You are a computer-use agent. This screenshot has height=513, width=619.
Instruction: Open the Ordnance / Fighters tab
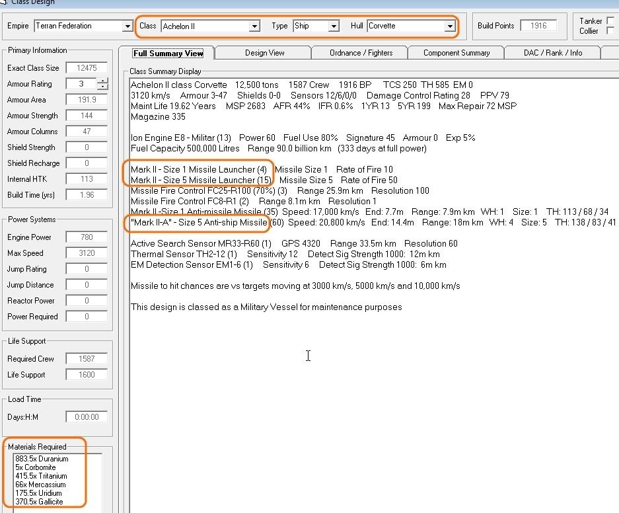pos(361,53)
